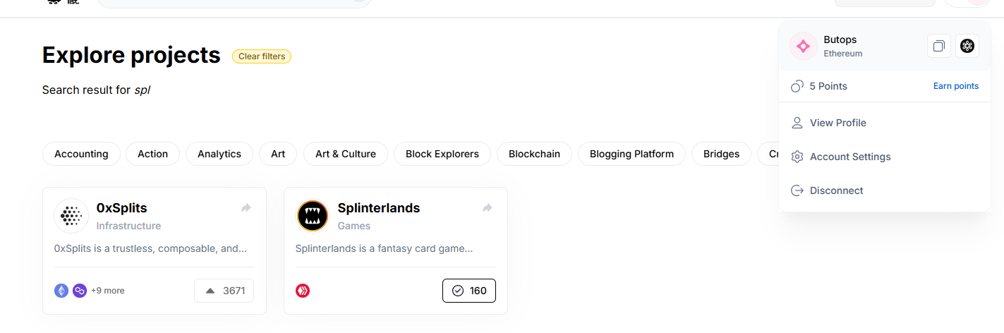Expand the +9 more chains list
1004x333 pixels.
108,291
